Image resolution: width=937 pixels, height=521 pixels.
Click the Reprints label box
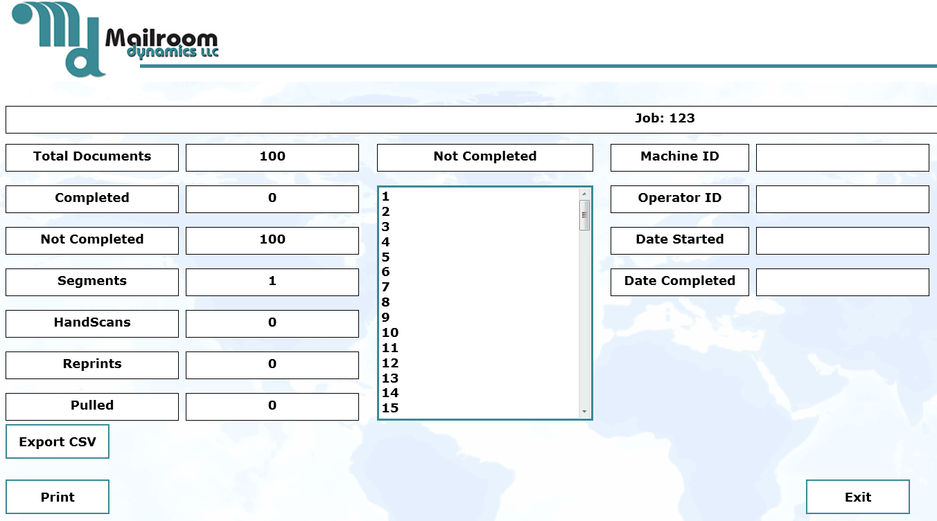coord(91,365)
